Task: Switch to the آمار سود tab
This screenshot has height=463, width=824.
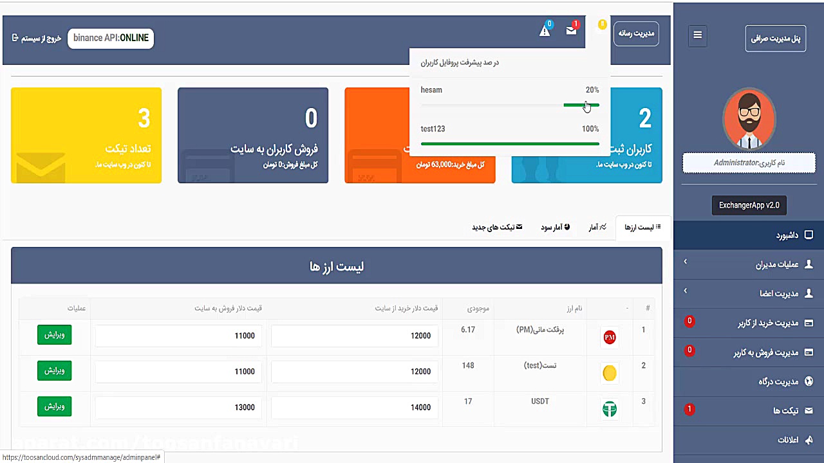Action: 554,227
